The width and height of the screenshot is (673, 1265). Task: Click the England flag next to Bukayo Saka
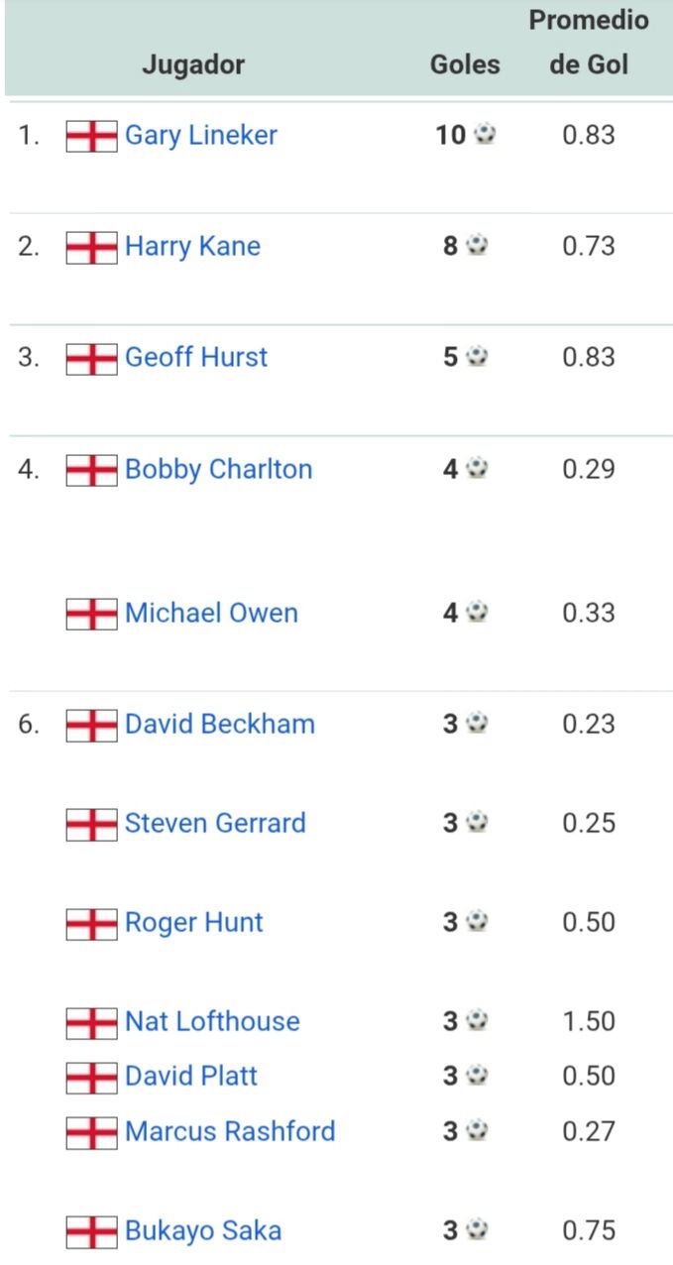91,1232
